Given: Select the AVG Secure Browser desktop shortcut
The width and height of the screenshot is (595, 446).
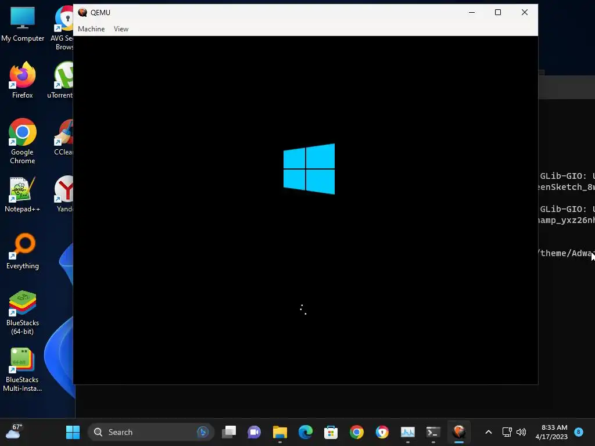Looking at the screenshot, I should (62, 28).
